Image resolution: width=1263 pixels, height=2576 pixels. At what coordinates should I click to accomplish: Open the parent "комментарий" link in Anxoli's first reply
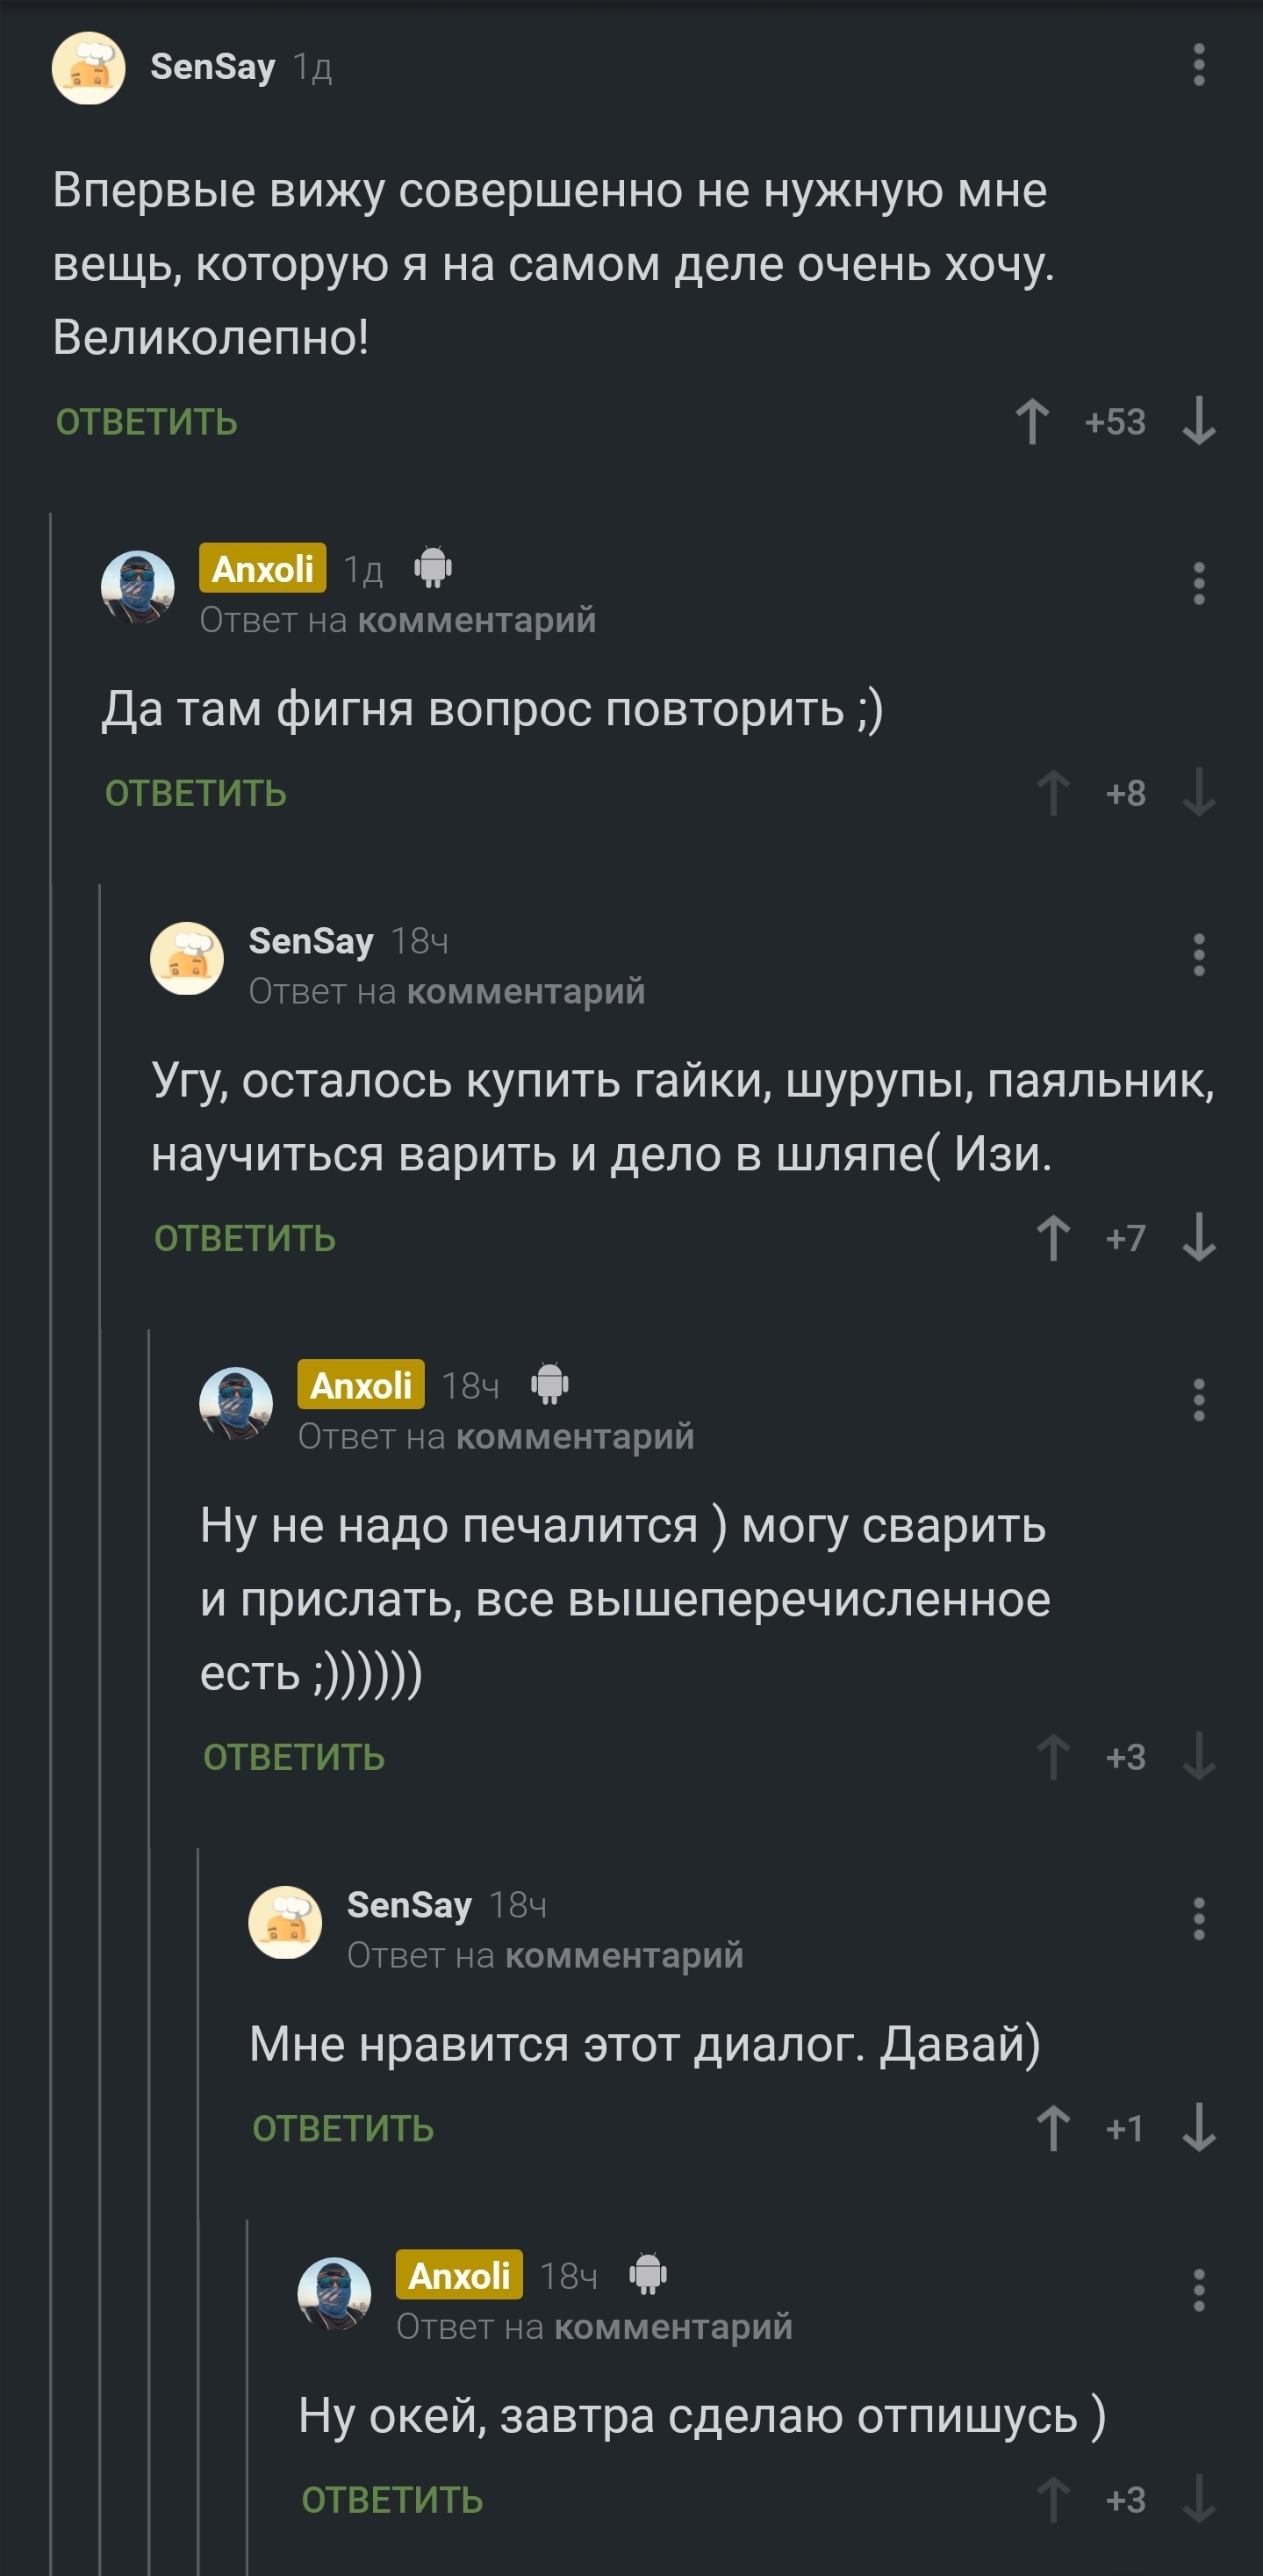point(477,621)
